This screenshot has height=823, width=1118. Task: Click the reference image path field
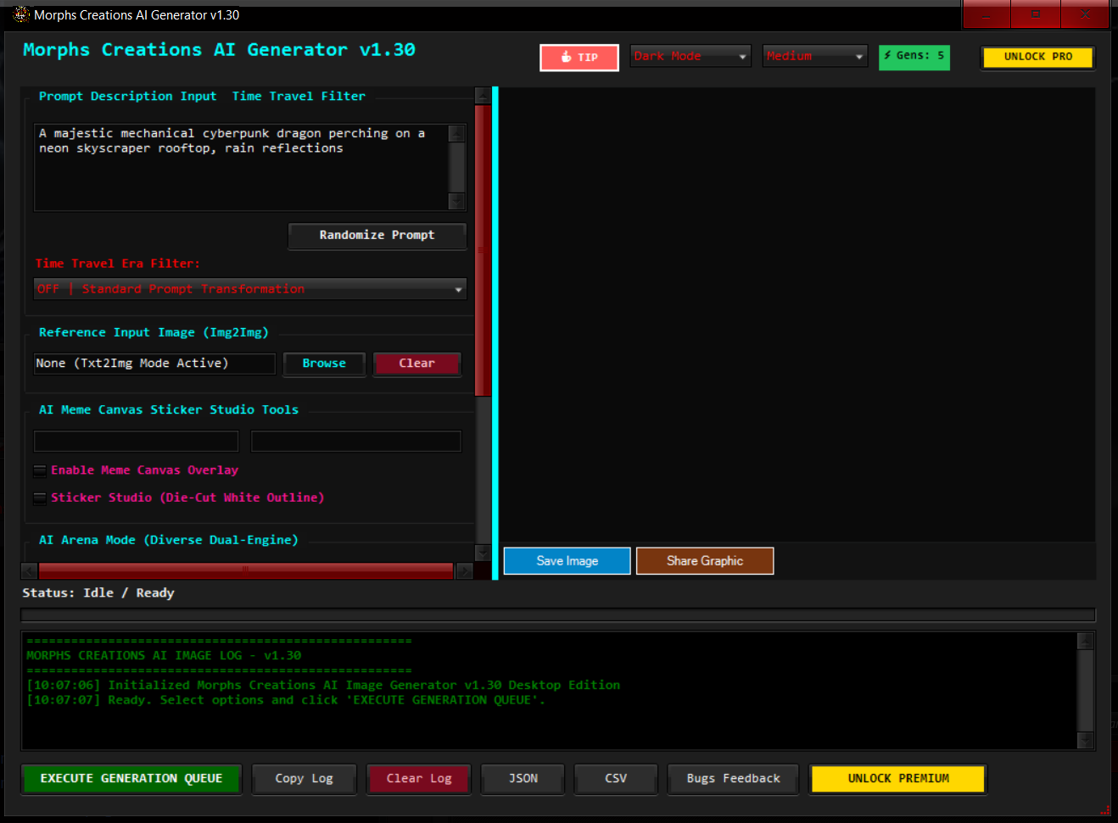[x=154, y=364]
